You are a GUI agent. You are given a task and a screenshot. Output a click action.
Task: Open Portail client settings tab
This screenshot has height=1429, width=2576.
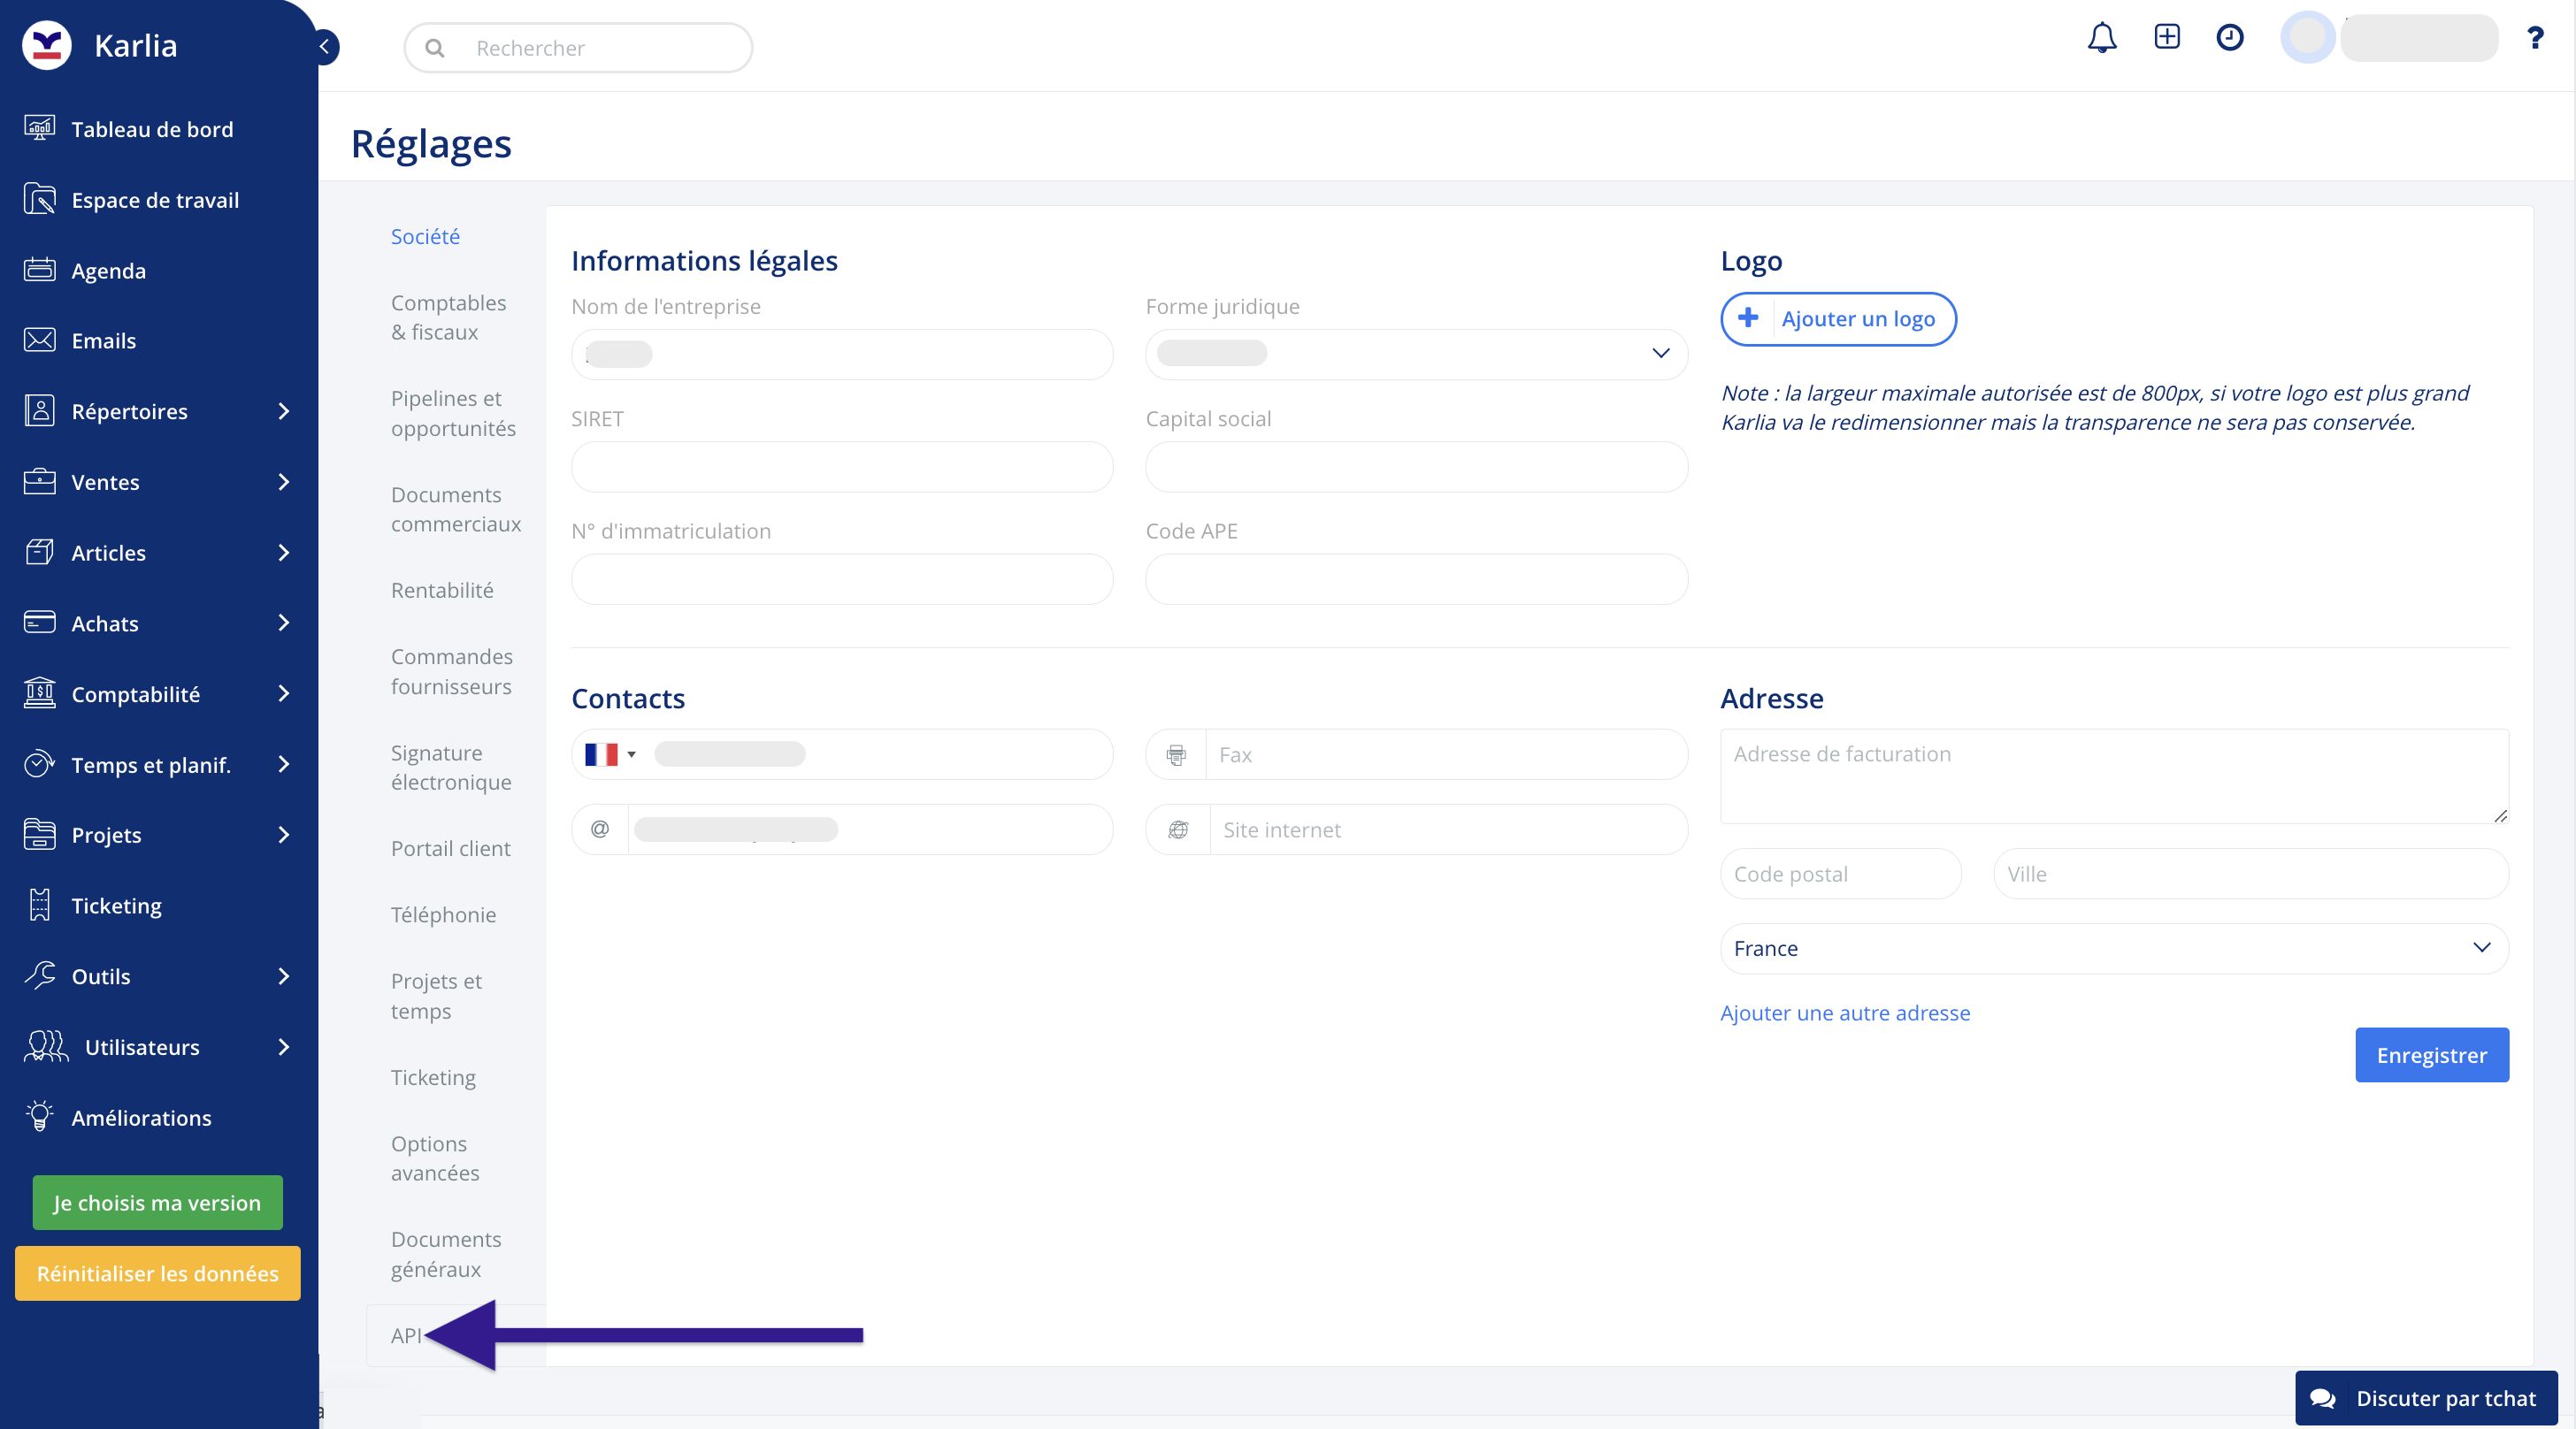pos(450,848)
